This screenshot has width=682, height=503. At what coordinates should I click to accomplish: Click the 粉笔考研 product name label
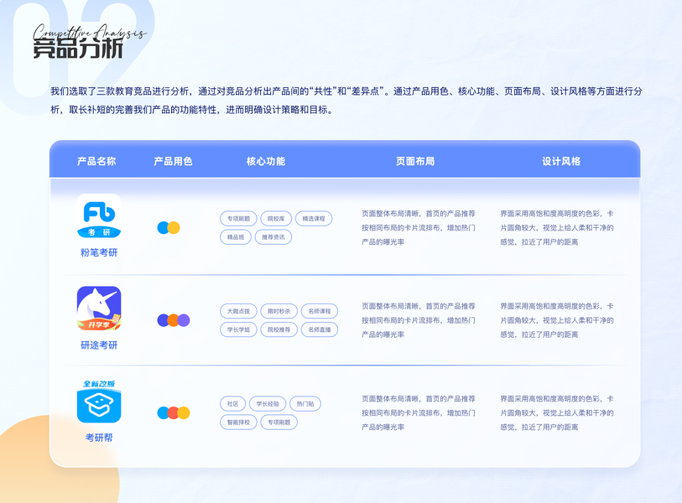click(99, 252)
